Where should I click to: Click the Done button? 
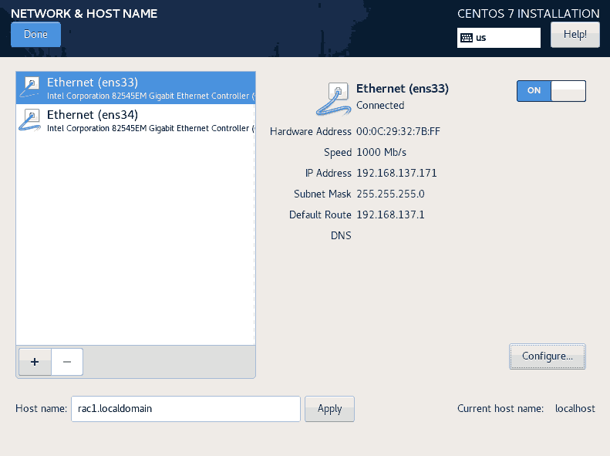[x=35, y=35]
